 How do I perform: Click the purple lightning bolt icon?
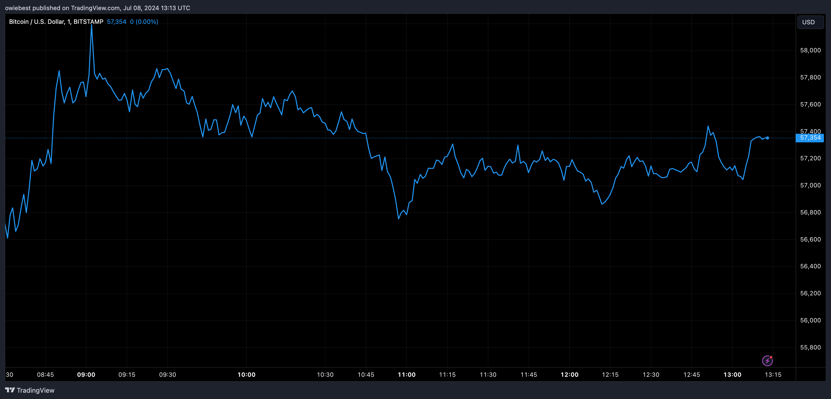[768, 360]
